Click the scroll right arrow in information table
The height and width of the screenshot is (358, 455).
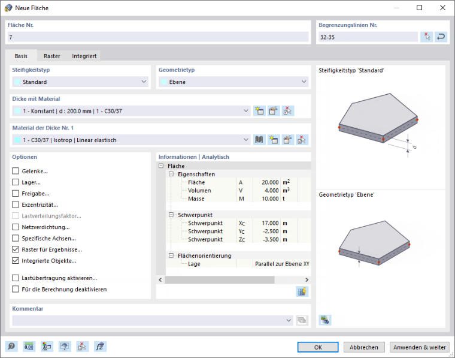[x=307, y=279]
